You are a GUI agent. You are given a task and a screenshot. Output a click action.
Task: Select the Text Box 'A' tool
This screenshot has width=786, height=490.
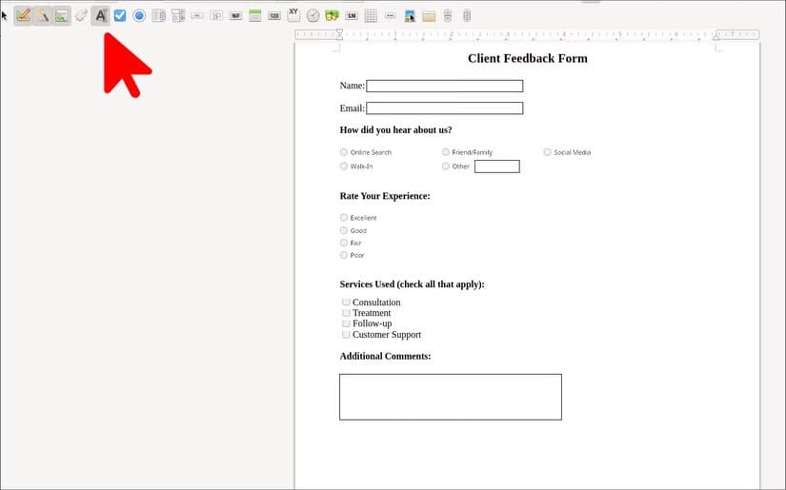pos(101,15)
